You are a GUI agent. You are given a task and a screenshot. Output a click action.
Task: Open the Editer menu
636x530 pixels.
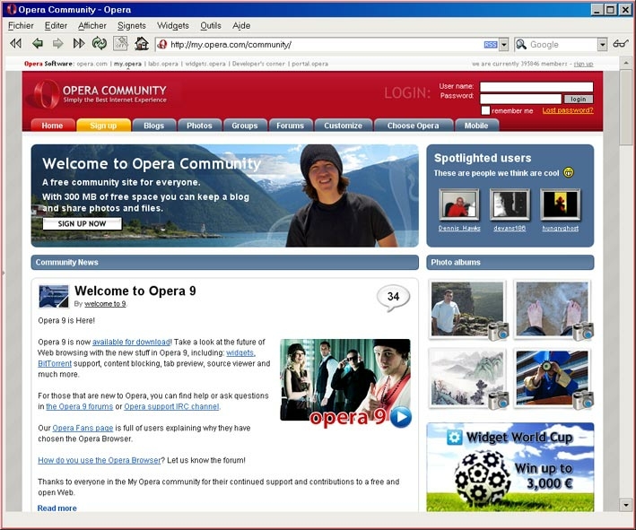point(56,25)
